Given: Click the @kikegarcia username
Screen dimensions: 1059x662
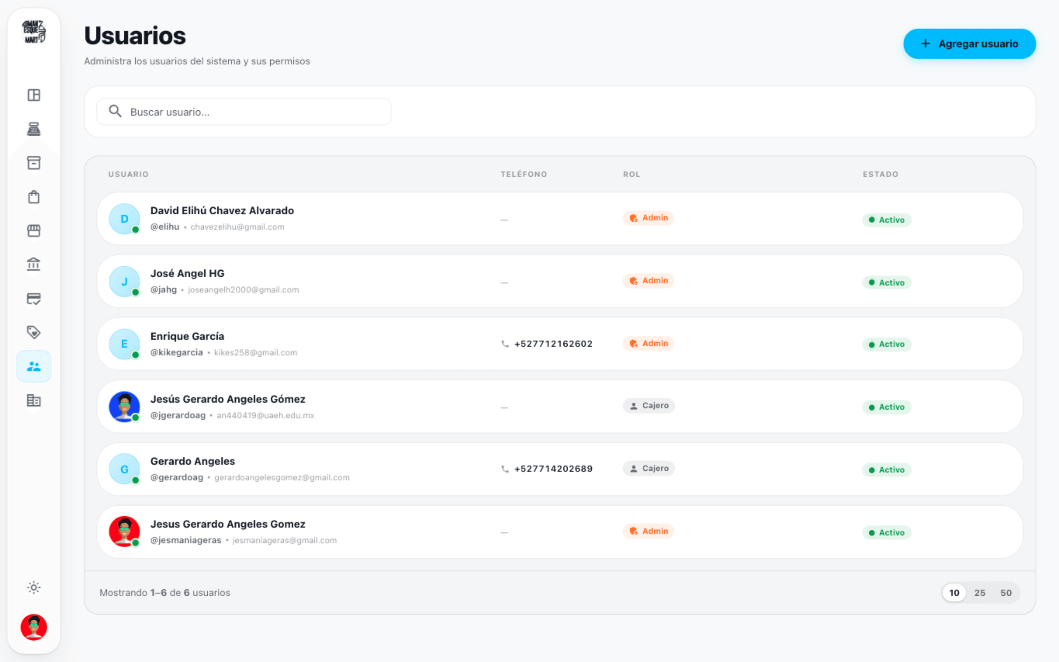Looking at the screenshot, I should click(x=177, y=352).
